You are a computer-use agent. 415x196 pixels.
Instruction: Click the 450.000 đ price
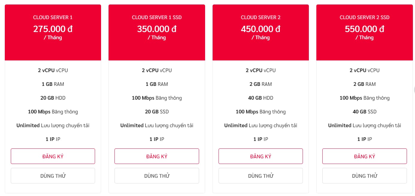click(261, 29)
